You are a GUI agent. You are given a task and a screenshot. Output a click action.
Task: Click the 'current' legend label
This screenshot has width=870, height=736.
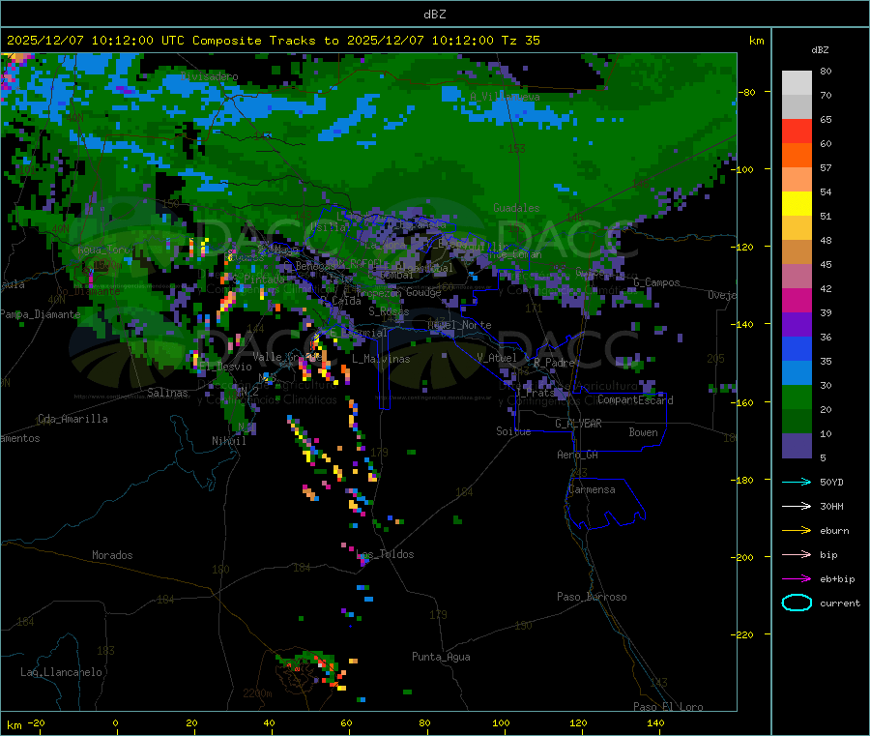[840, 603]
